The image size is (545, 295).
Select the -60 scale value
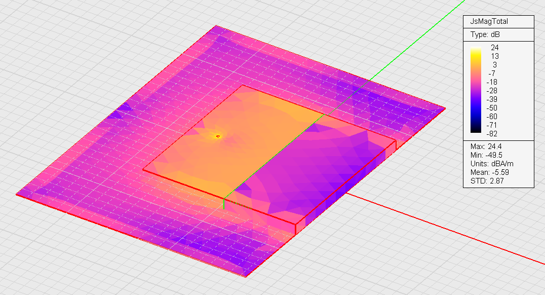click(x=492, y=117)
